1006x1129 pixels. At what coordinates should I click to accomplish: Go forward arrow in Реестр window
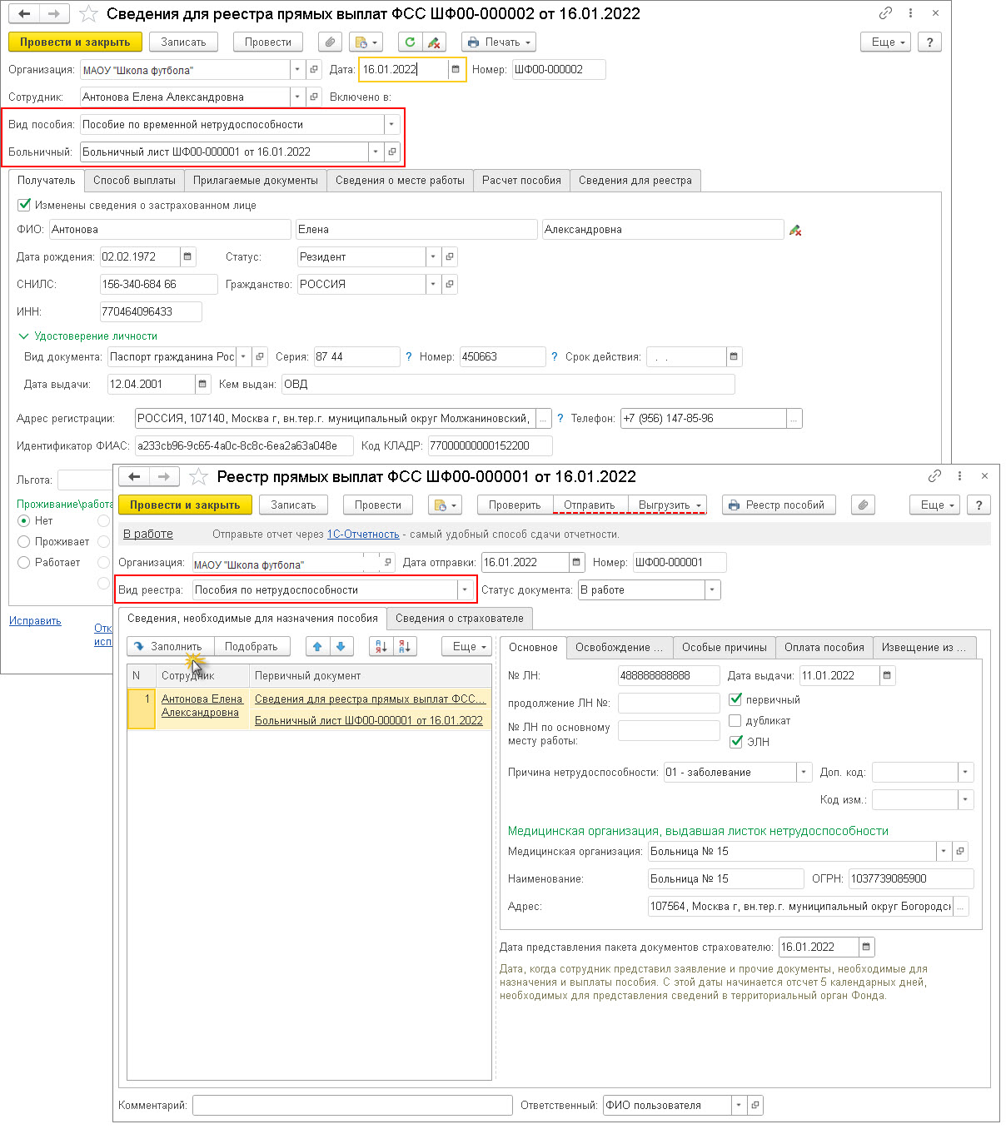tap(164, 476)
